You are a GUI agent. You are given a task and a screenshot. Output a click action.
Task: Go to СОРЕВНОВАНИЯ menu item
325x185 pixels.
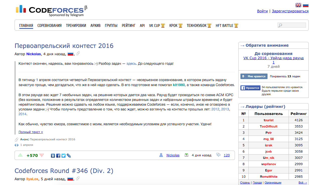[x=49, y=26]
